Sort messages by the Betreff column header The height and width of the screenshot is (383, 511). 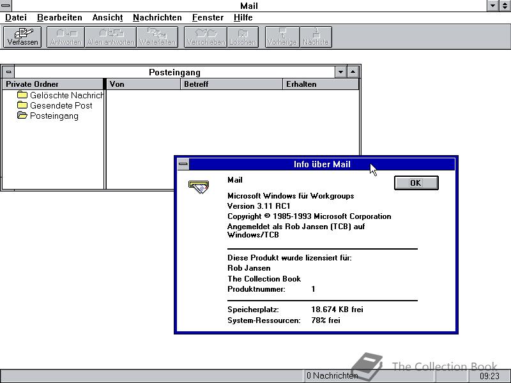coord(232,84)
